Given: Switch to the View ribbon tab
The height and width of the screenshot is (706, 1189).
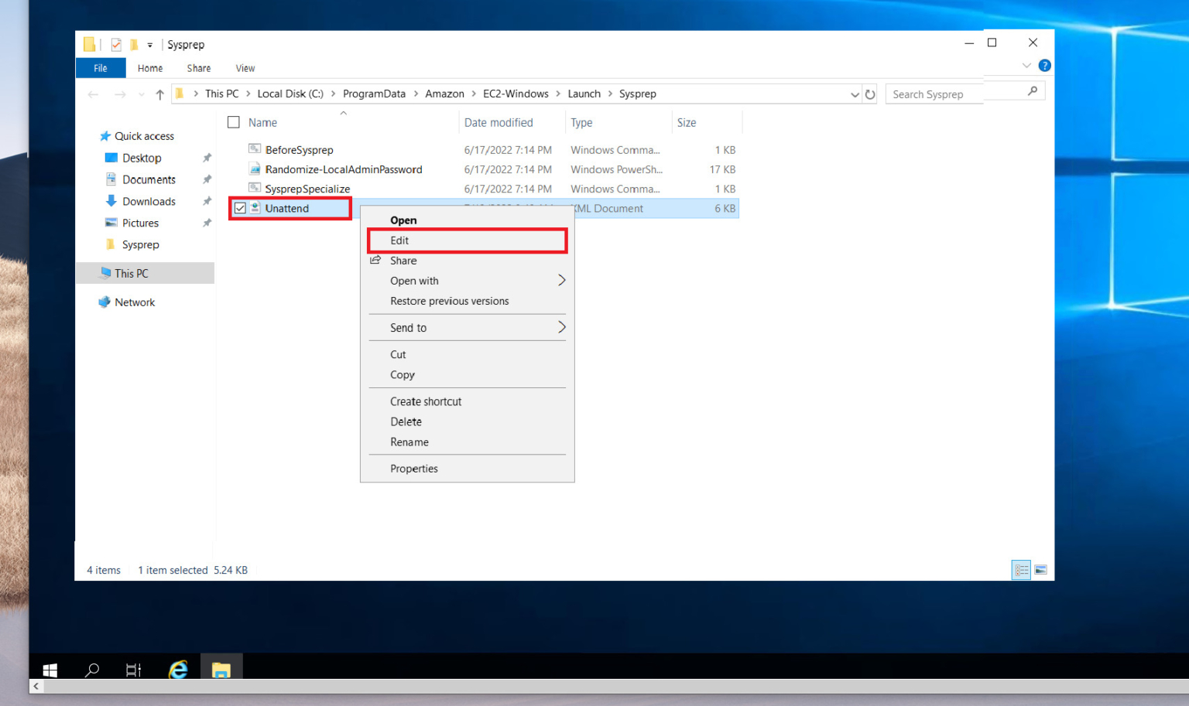Looking at the screenshot, I should [245, 68].
